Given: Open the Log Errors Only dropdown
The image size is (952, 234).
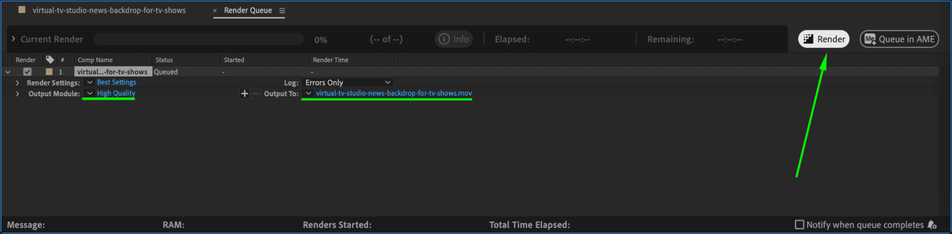Looking at the screenshot, I should [348, 82].
